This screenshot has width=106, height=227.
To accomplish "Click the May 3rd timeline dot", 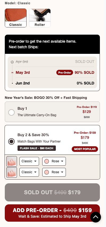I will (x=12, y=72).
